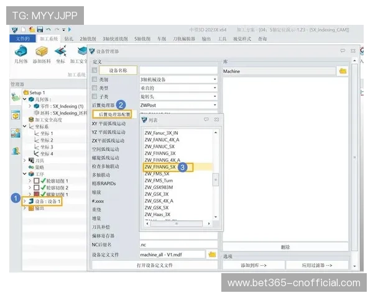Click the 添加到库 --> button
Screen dimensions: 373x298
[x=254, y=265]
